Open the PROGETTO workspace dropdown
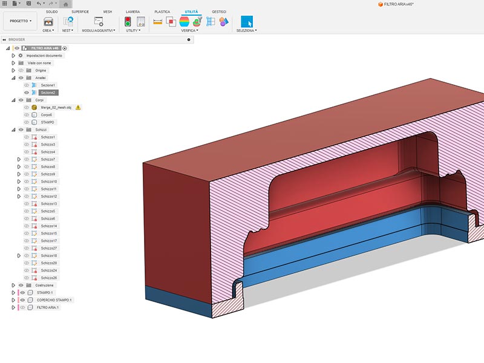The width and height of the screenshot is (484, 363). pyautogui.click(x=21, y=21)
